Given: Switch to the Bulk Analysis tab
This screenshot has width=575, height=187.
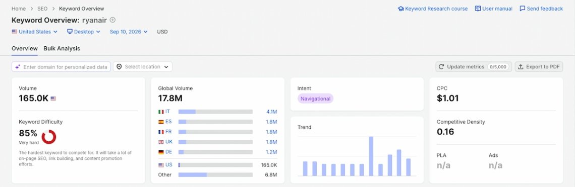Looking at the screenshot, I should point(62,49).
